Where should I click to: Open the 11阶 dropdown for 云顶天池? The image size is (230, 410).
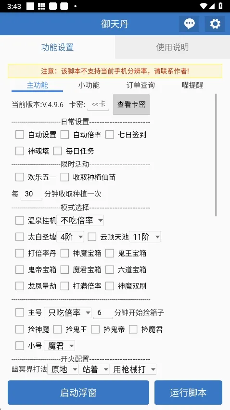(x=145, y=237)
